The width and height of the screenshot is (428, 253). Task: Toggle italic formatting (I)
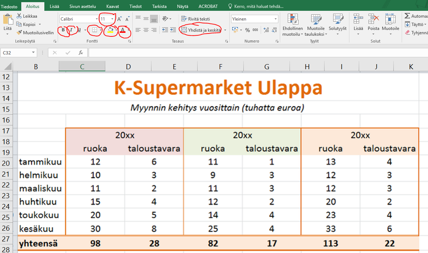point(71,30)
